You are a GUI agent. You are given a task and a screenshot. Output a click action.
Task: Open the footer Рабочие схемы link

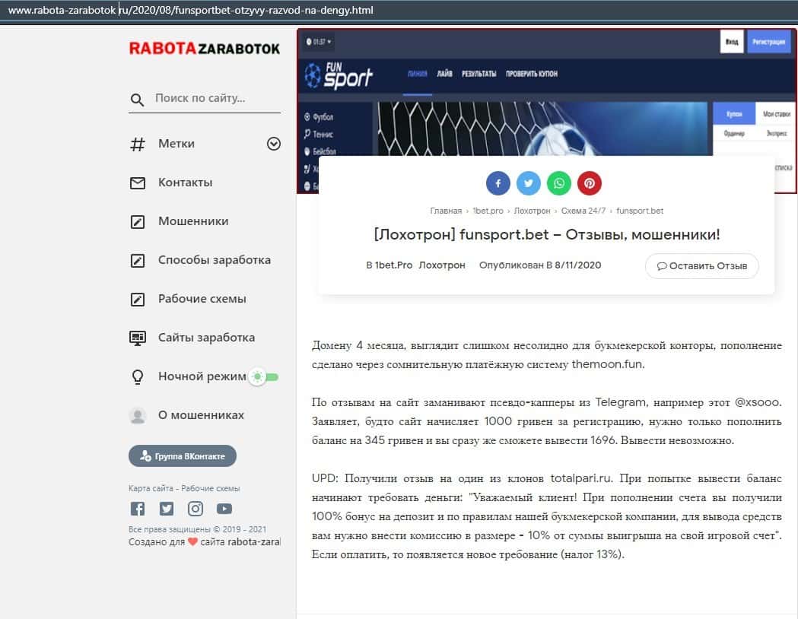coord(210,488)
